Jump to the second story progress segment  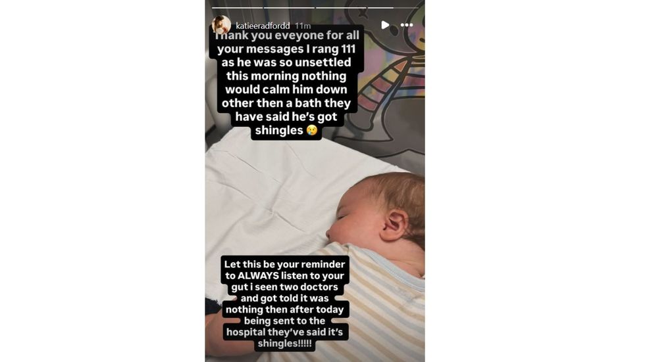pos(289,7)
